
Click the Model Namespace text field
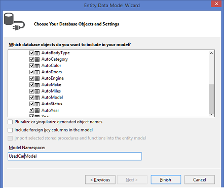point(74,156)
